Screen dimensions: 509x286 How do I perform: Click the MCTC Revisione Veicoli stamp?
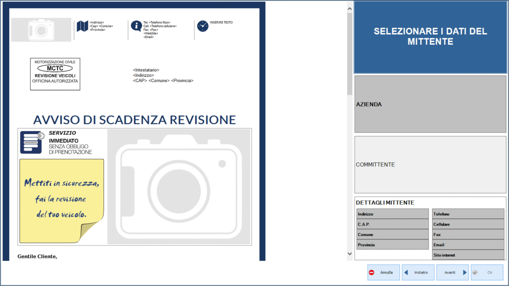55,74
